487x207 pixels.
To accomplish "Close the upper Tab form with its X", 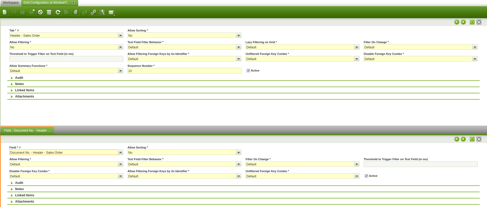I will pyautogui.click(x=479, y=22).
